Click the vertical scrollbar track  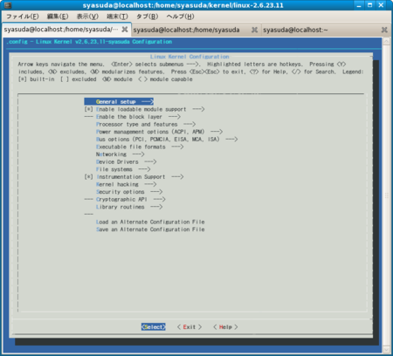coord(386,195)
